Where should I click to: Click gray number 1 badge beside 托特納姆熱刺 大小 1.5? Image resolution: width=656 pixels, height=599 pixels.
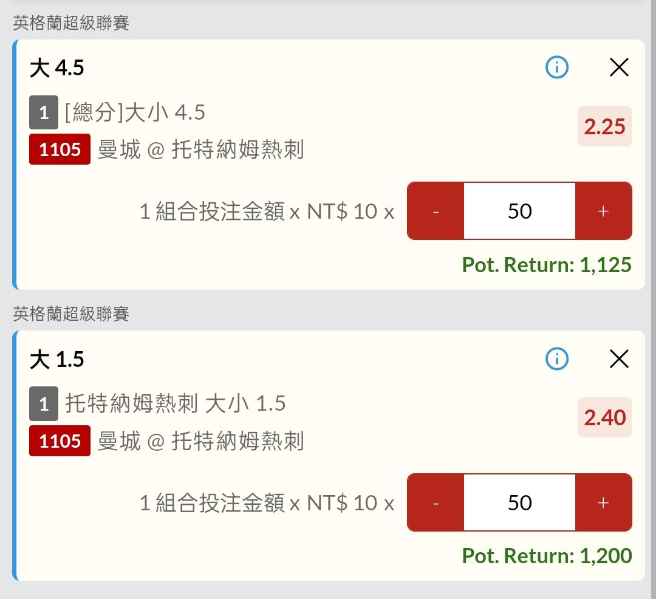44,403
